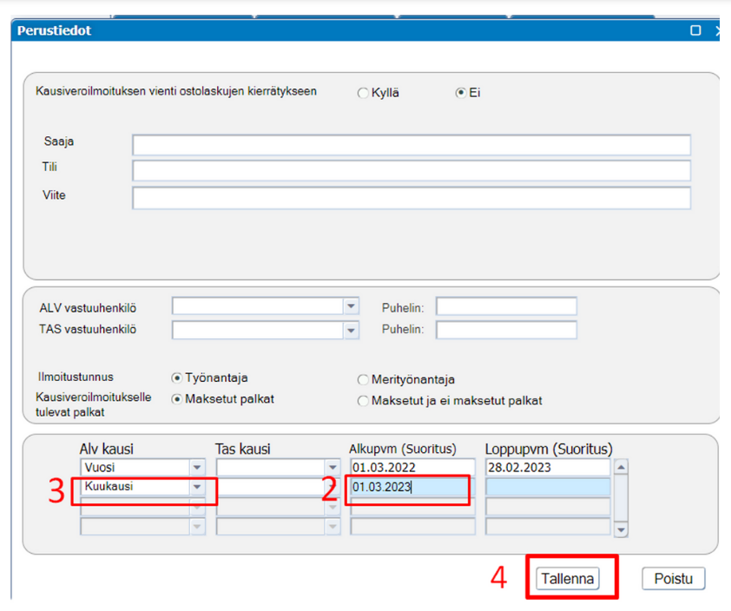Exit using the Poistu button
The height and width of the screenshot is (611, 731).
[x=673, y=579]
